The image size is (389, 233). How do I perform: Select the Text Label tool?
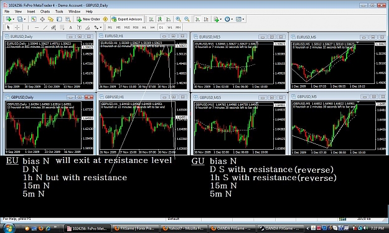(x=79, y=27)
